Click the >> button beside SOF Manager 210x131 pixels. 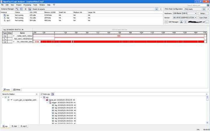[166, 22]
